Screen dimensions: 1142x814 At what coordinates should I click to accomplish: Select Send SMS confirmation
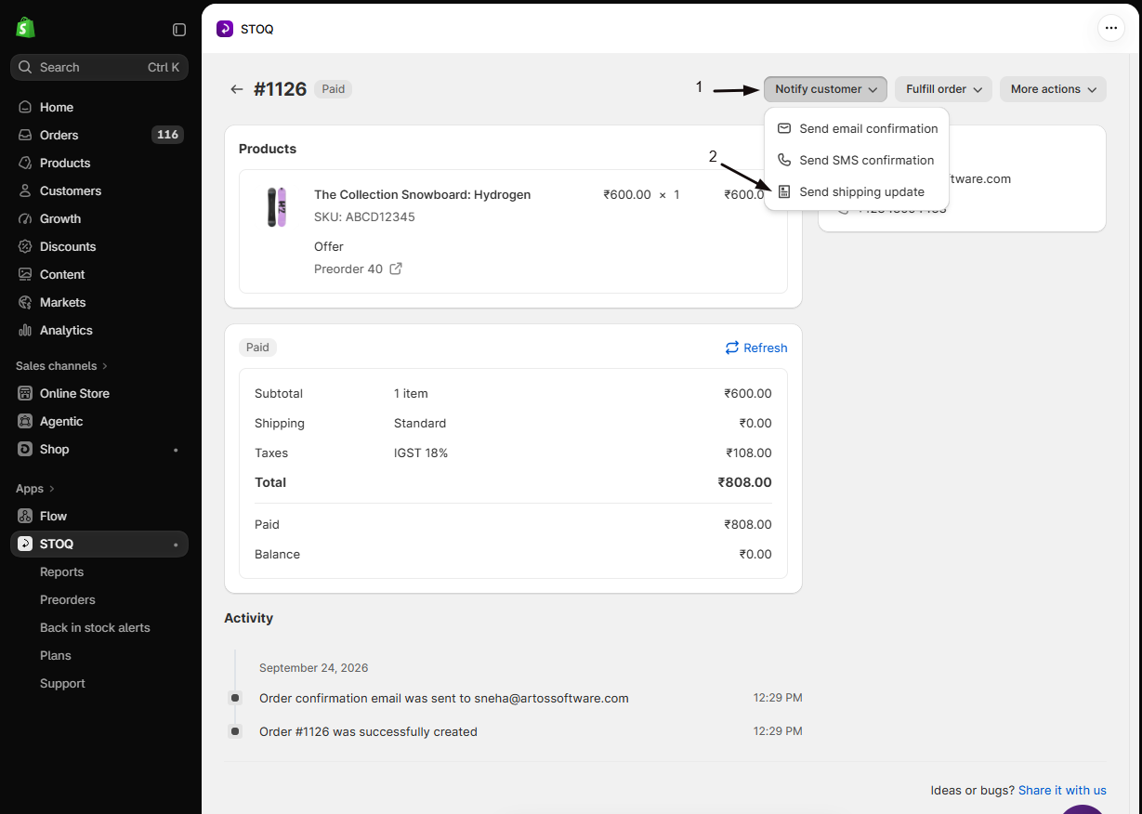pyautogui.click(x=857, y=160)
